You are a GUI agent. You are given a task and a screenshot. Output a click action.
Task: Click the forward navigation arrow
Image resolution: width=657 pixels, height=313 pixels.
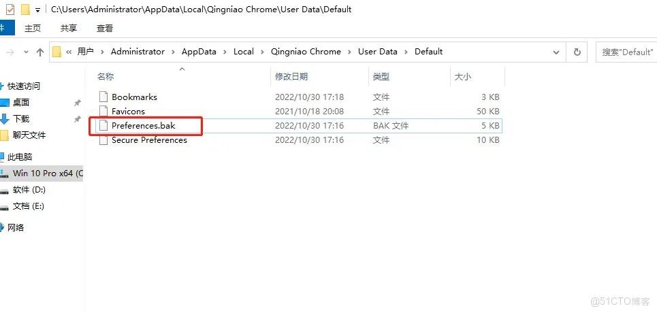point(10,52)
